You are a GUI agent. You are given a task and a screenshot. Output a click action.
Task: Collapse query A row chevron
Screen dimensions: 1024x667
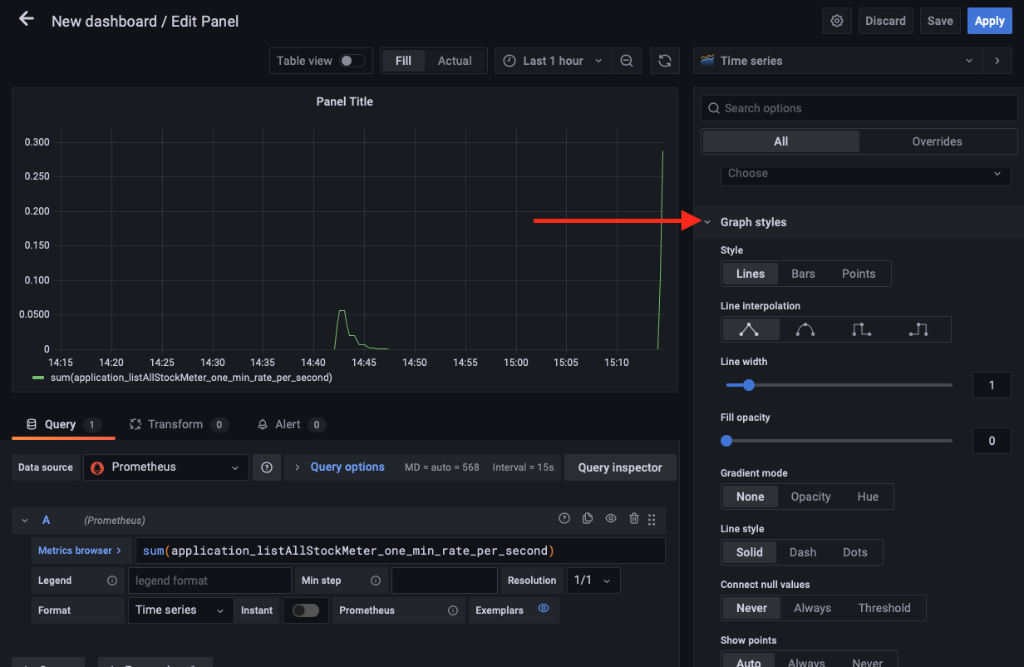(25, 520)
